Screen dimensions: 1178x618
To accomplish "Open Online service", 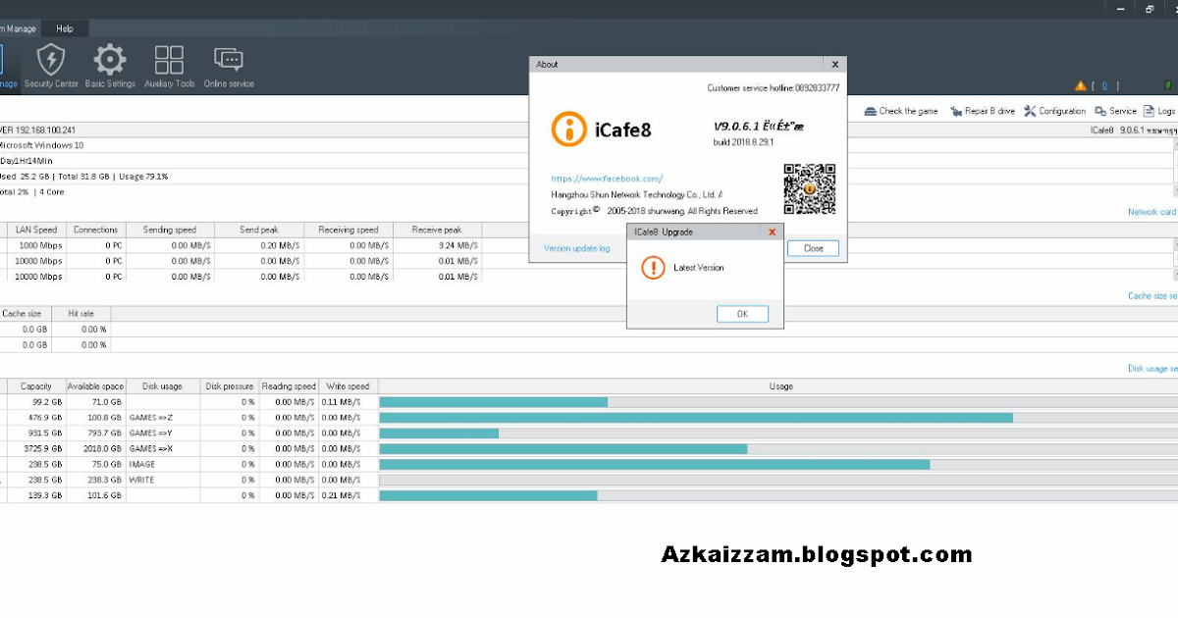I will click(x=228, y=64).
